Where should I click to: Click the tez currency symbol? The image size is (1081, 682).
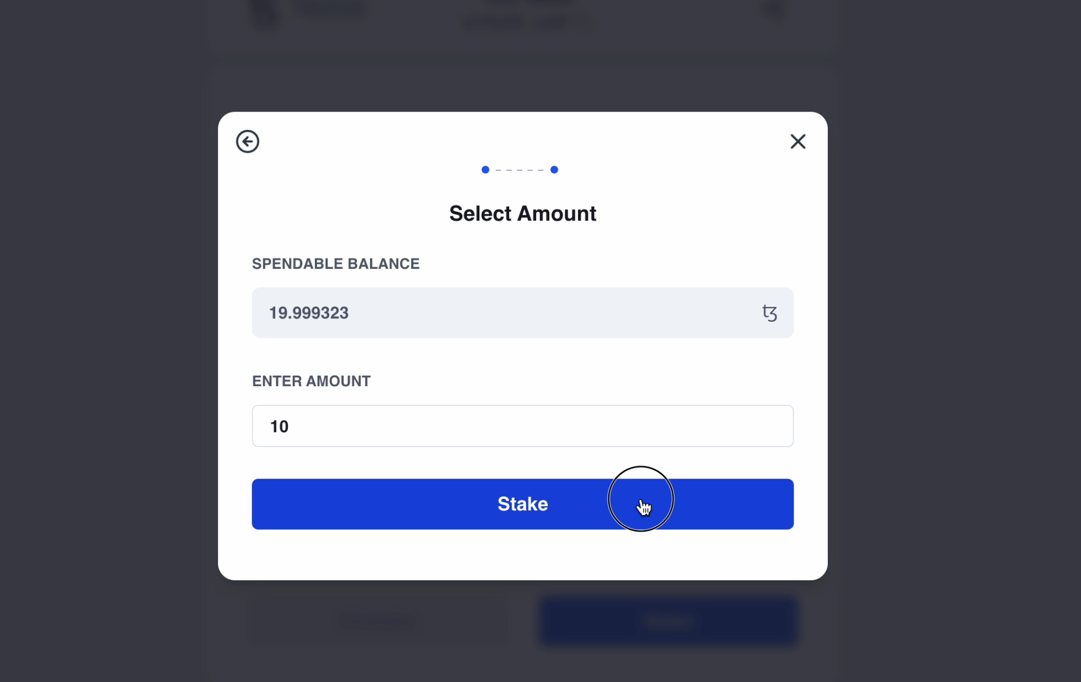769,313
